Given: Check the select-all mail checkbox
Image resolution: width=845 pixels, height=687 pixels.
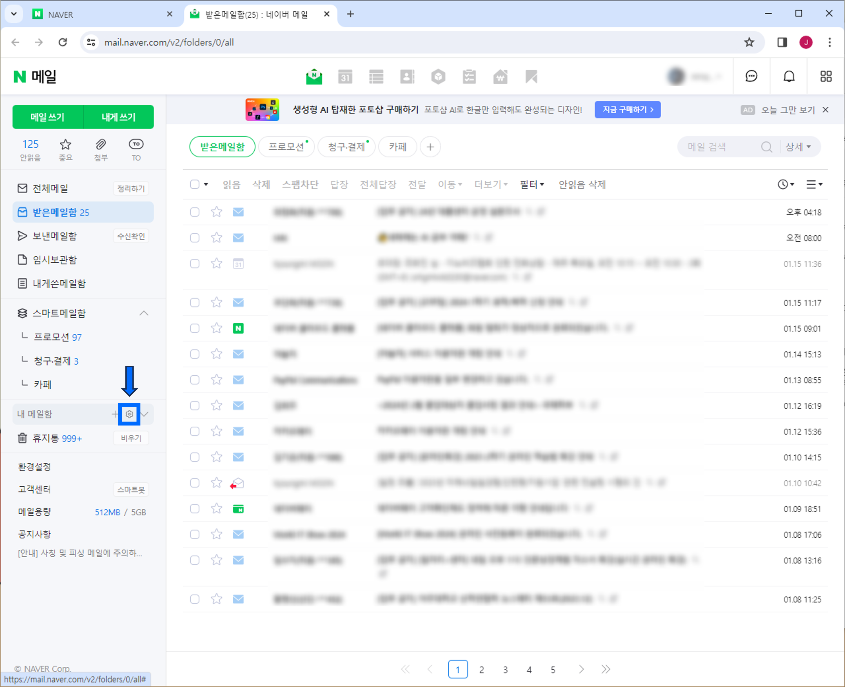Looking at the screenshot, I should point(195,184).
